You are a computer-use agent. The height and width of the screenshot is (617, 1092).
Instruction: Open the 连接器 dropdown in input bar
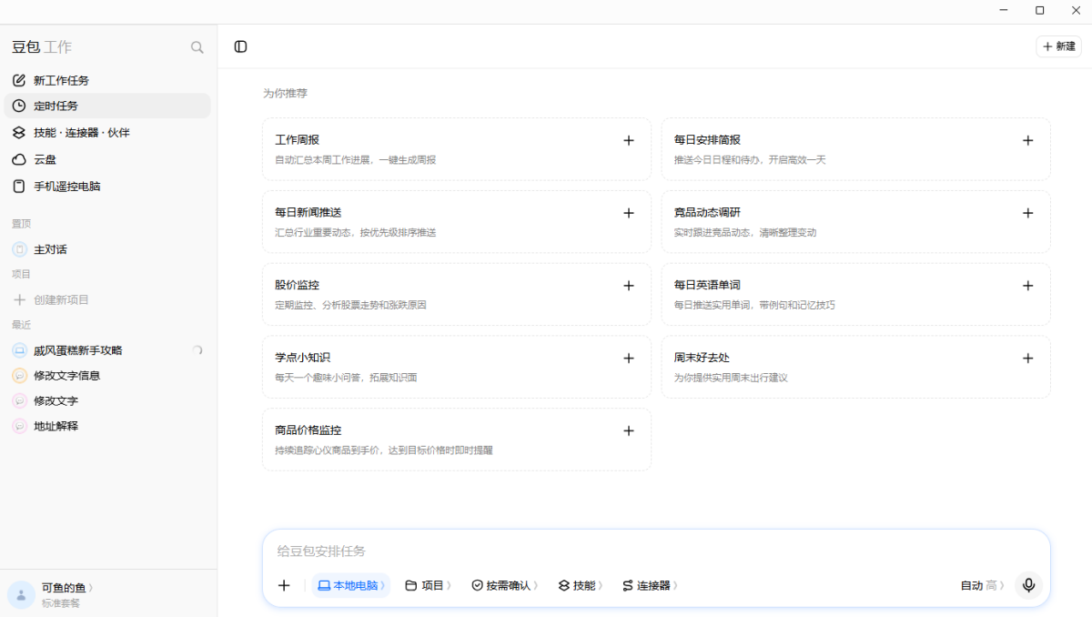[x=650, y=585]
